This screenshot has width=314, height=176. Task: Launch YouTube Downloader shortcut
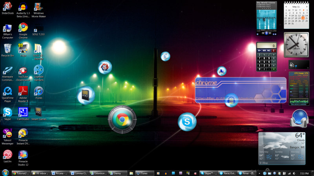coord(23,74)
